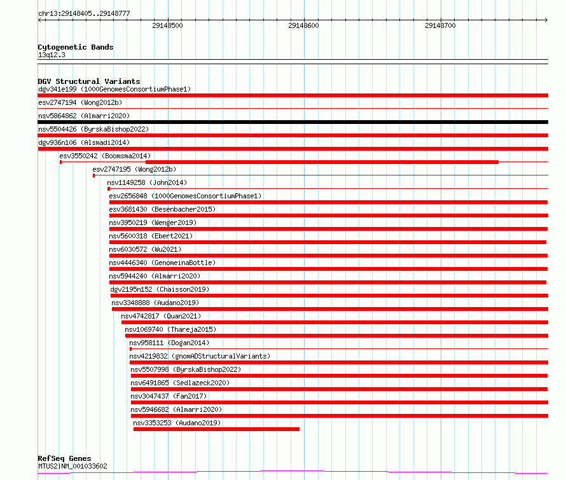Select the nsv5507998 (ByrskaBishop2022) label
Screen dimensions: 566x480
tap(186, 369)
